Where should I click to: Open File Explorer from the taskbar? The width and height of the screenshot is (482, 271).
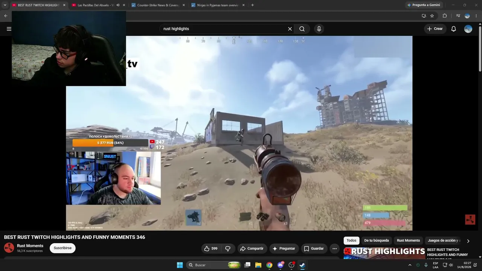[x=258, y=265]
